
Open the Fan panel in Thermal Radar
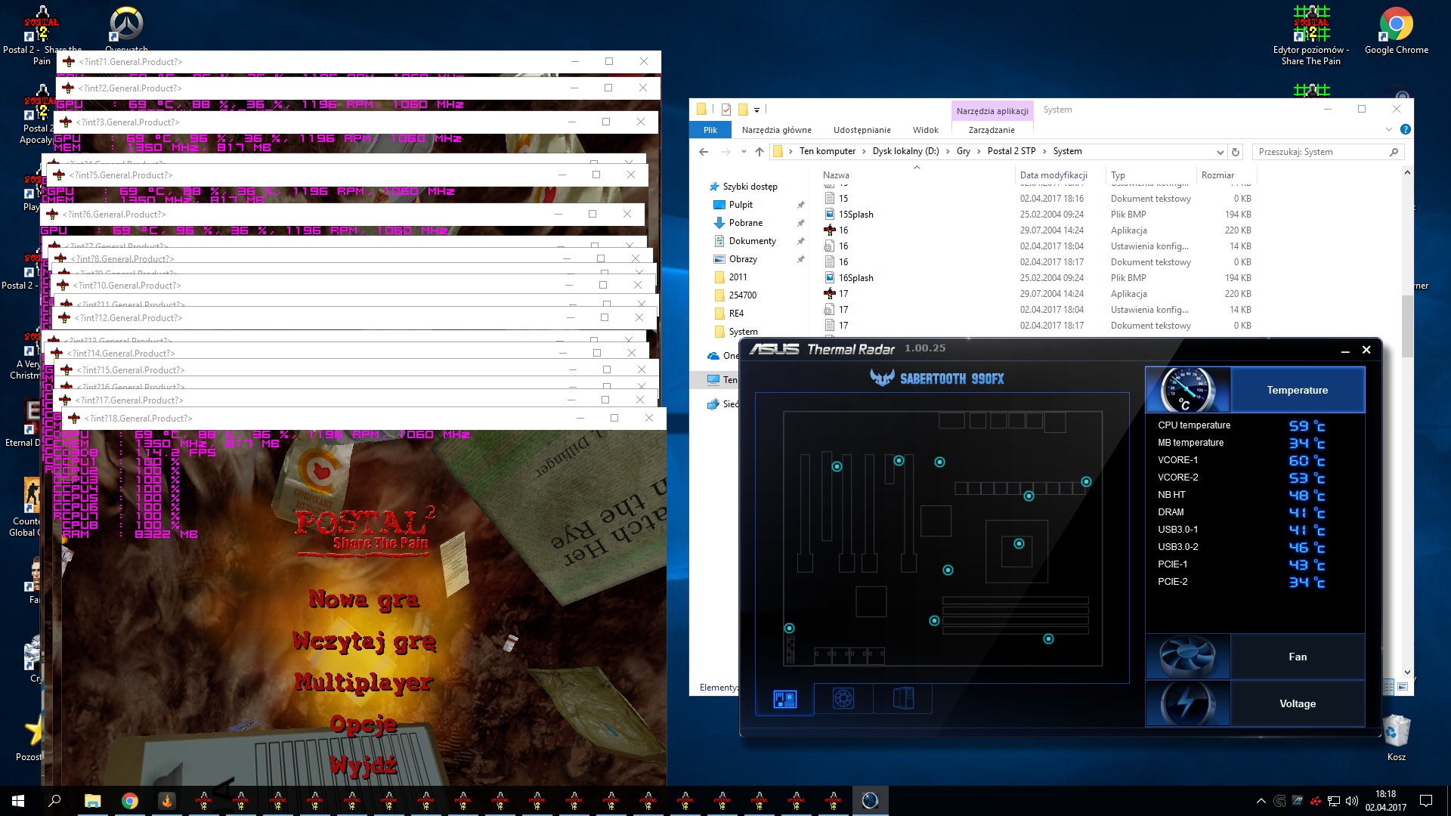(1297, 657)
